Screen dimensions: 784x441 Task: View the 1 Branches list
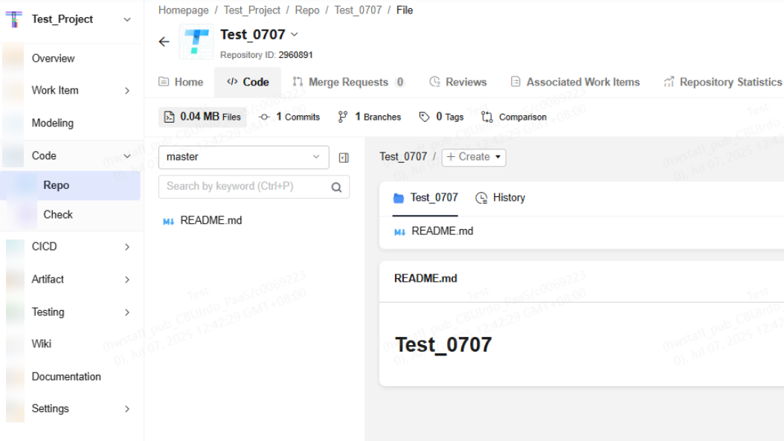(369, 117)
